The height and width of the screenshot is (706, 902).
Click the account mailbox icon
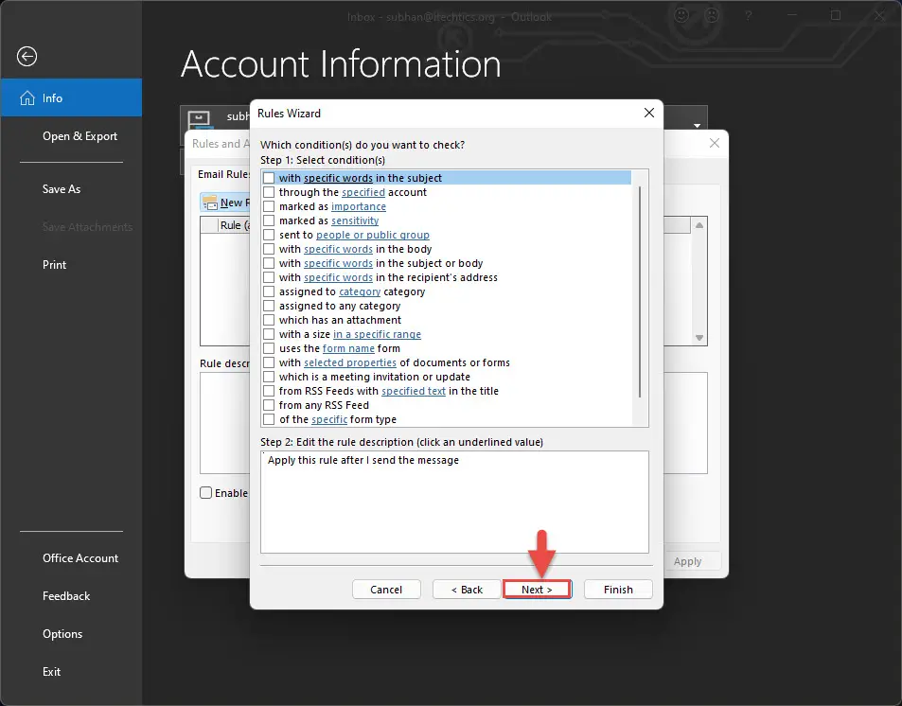(199, 119)
